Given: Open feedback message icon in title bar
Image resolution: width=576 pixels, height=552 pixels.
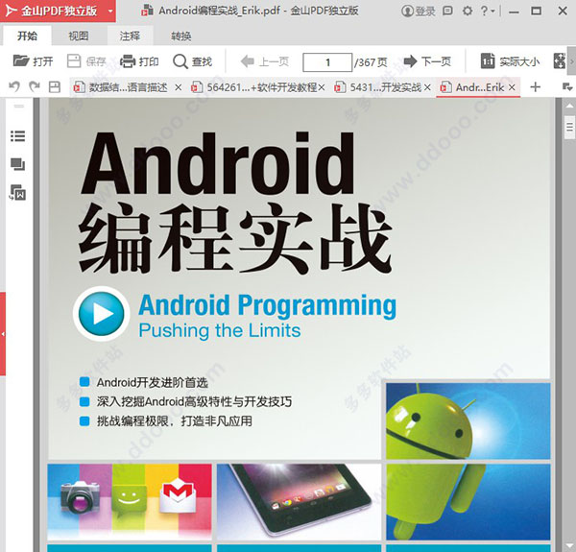Looking at the screenshot, I should click(x=447, y=11).
